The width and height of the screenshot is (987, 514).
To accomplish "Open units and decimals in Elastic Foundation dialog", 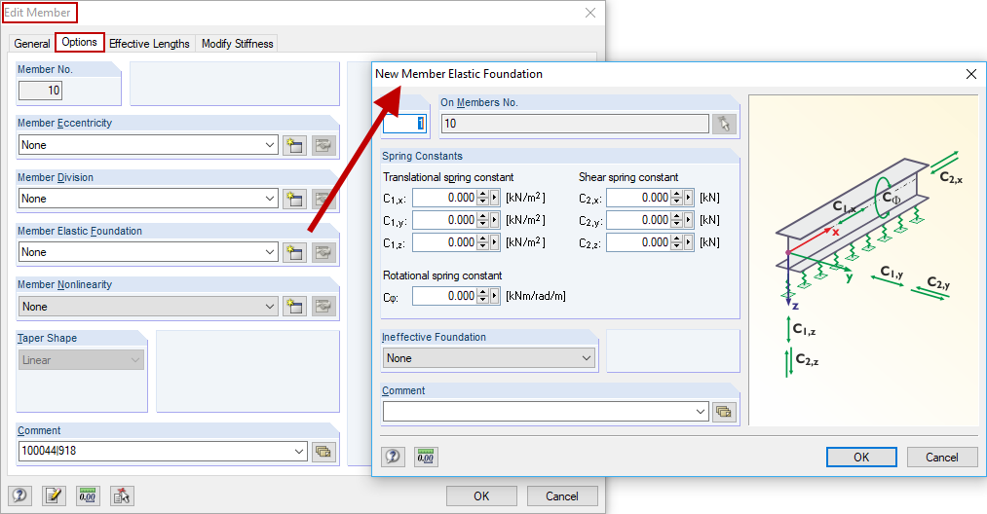I will (x=426, y=457).
